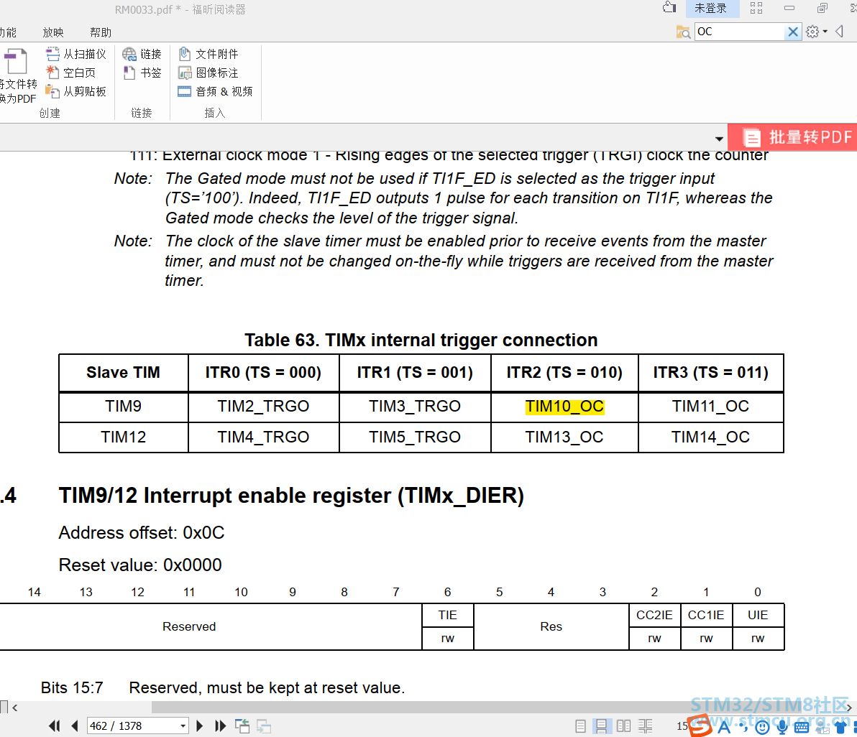The image size is (857, 737).
Task: Click the 未登录 login button
Action: tap(710, 8)
